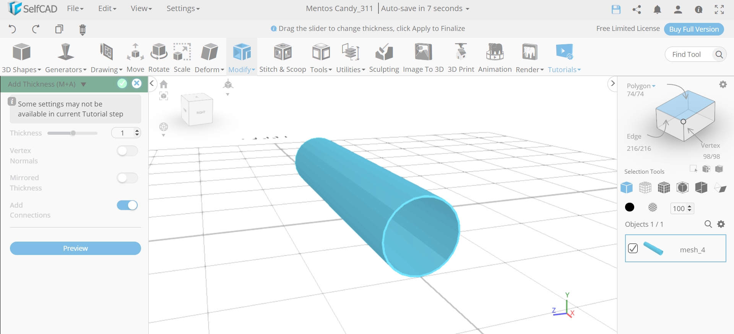This screenshot has height=334, width=734.
Task: Open Objects list settings gear
Action: [721, 224]
